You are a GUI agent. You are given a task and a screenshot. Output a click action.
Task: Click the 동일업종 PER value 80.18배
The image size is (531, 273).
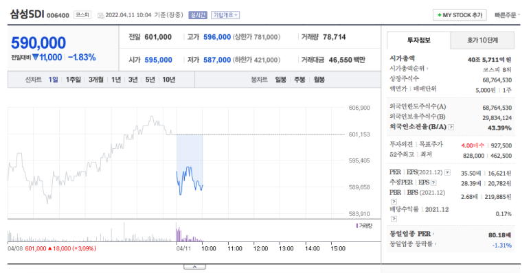(x=499, y=235)
